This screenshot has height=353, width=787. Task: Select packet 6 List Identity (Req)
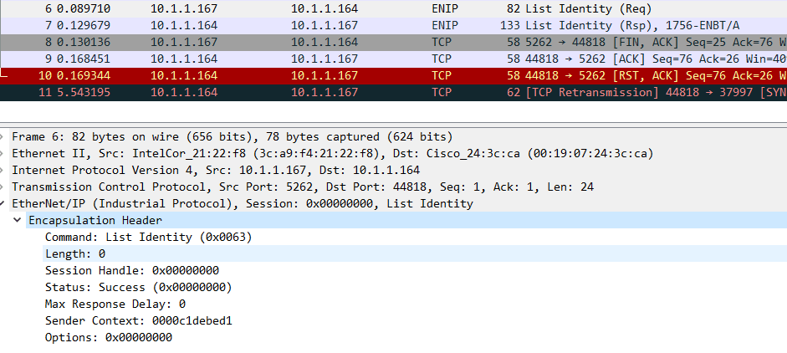click(393, 8)
